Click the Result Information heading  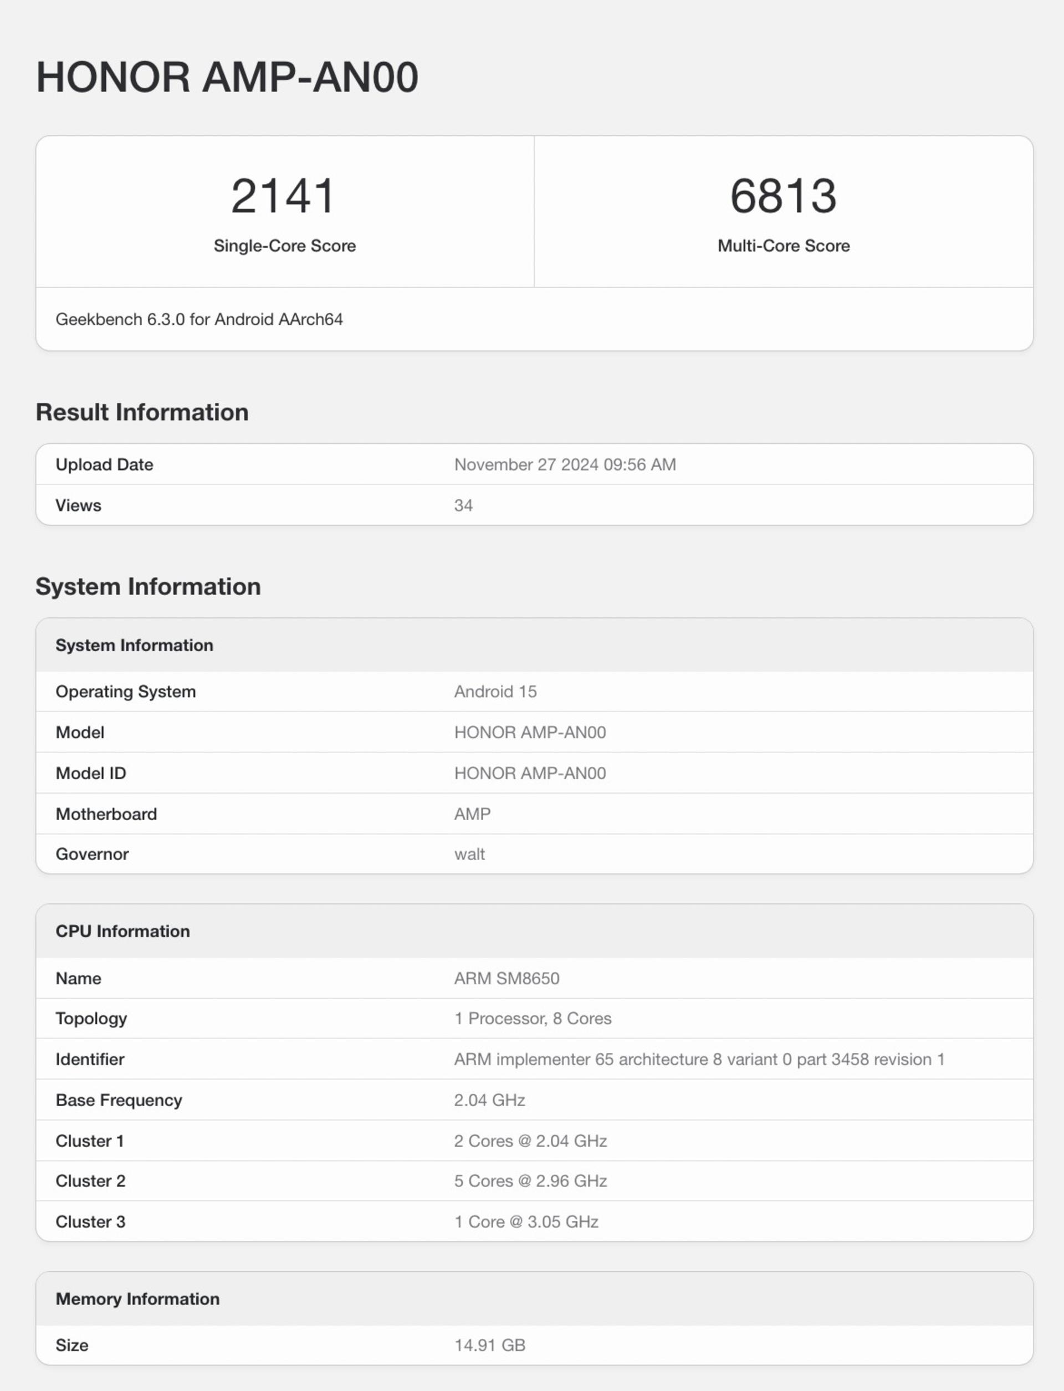click(142, 412)
